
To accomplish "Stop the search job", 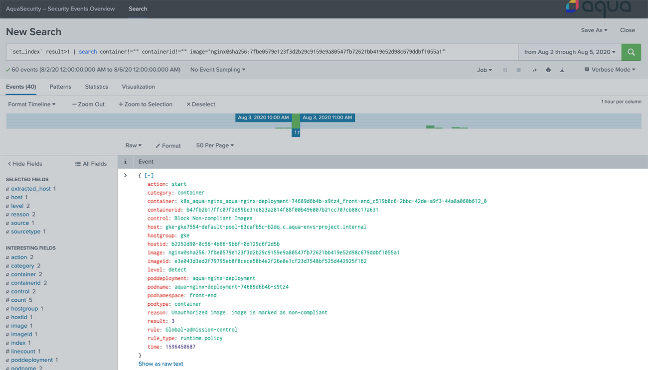I will (x=518, y=70).
